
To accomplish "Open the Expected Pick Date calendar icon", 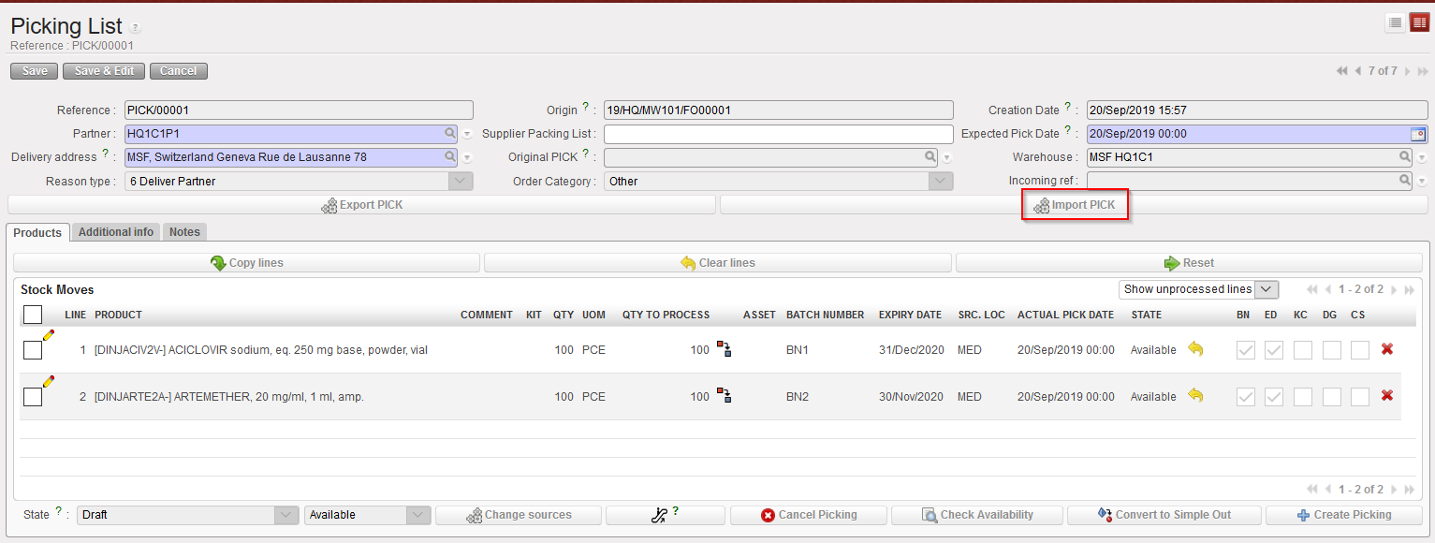I will [1417, 134].
